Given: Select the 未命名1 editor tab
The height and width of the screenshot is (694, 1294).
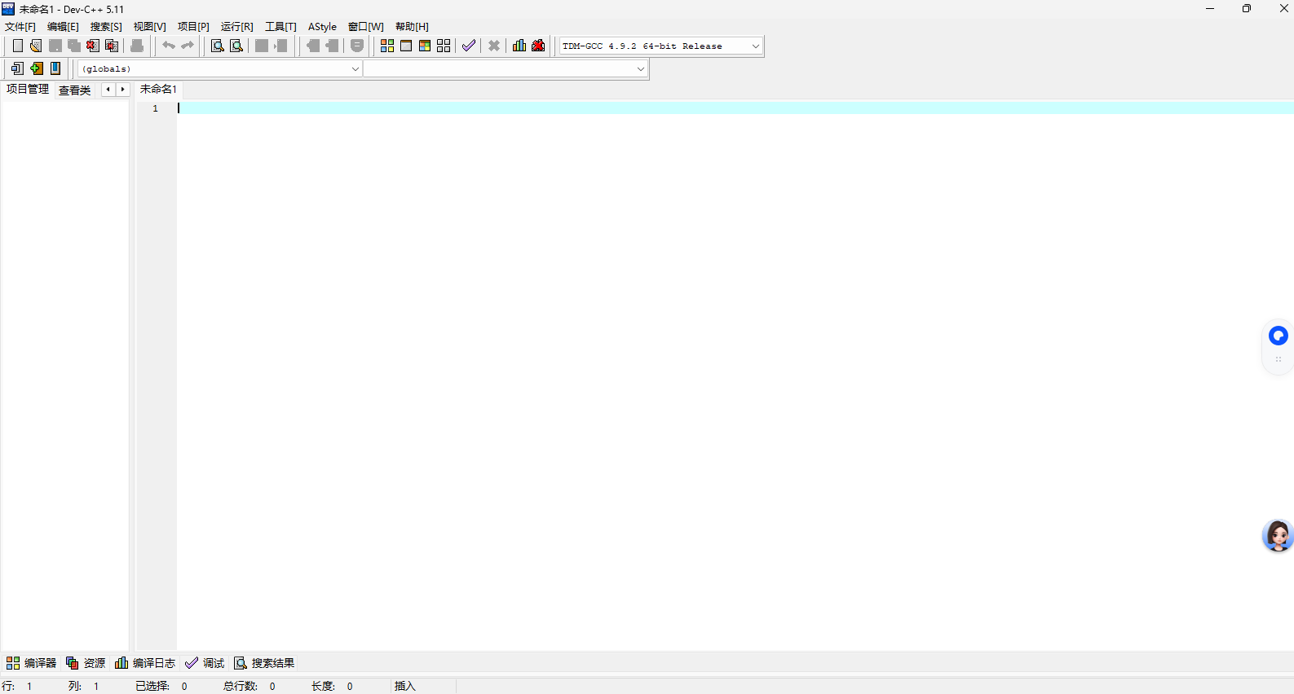Looking at the screenshot, I should 158,90.
